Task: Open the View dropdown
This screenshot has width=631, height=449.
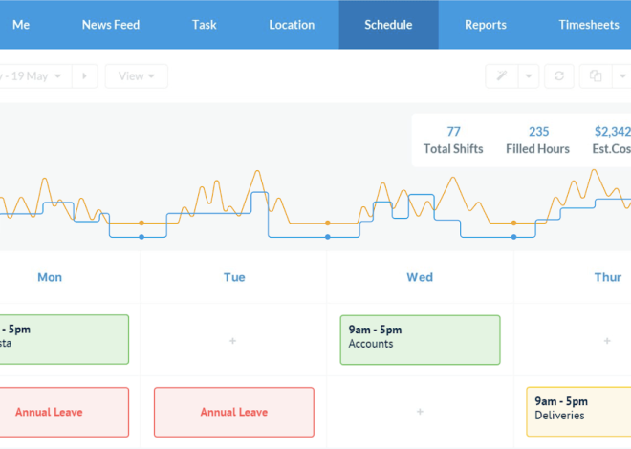Action: point(137,76)
